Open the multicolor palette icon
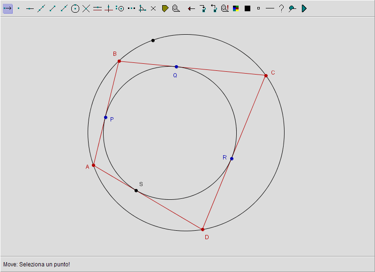The image size is (375, 272). (236, 8)
